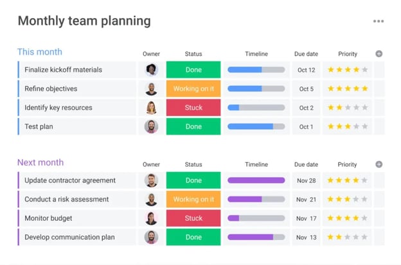Click owner avatar for Update contractor agreement
Screen dimensions: 401x265
tap(151, 180)
